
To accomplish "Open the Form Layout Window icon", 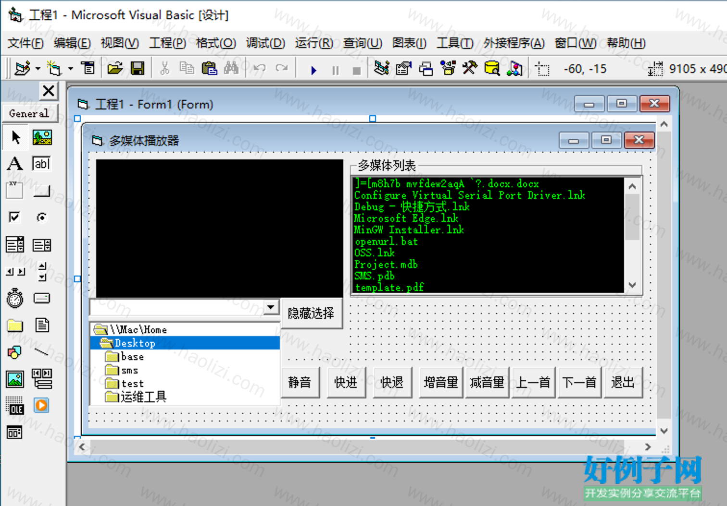I will [x=426, y=69].
